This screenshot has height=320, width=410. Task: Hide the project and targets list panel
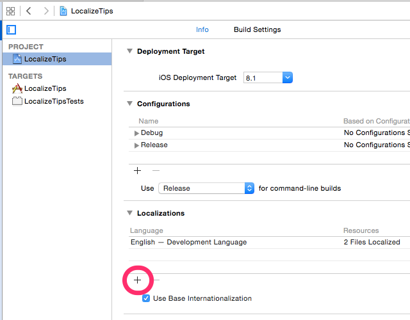click(12, 29)
